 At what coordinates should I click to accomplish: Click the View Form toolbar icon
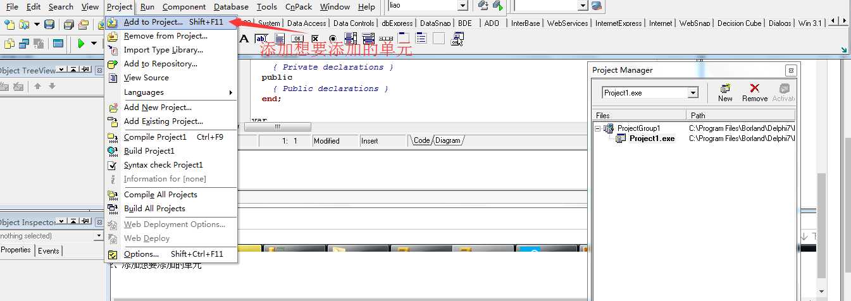point(24,44)
